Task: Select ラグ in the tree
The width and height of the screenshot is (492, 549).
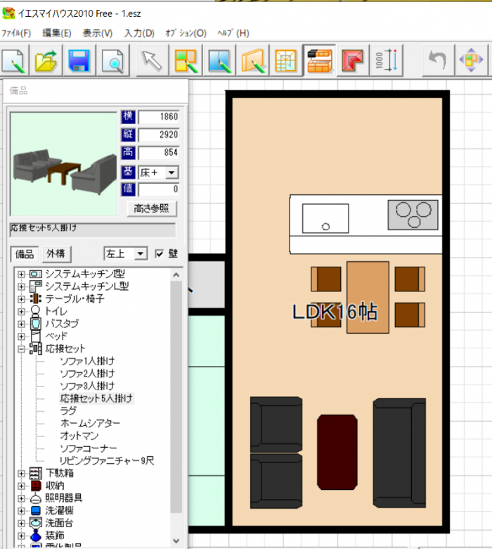Action: 68,411
